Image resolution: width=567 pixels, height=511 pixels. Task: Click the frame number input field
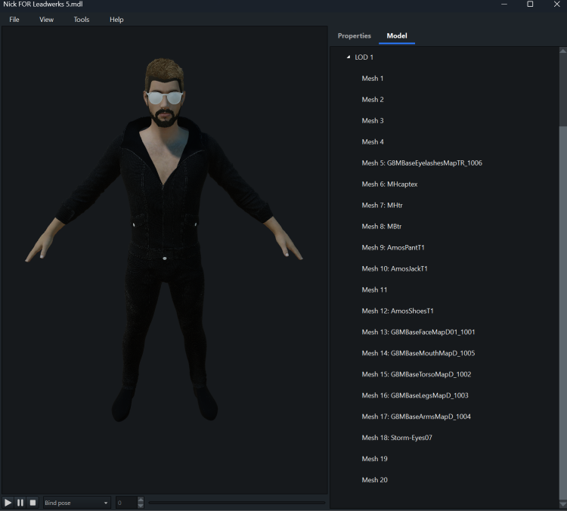[x=125, y=503]
